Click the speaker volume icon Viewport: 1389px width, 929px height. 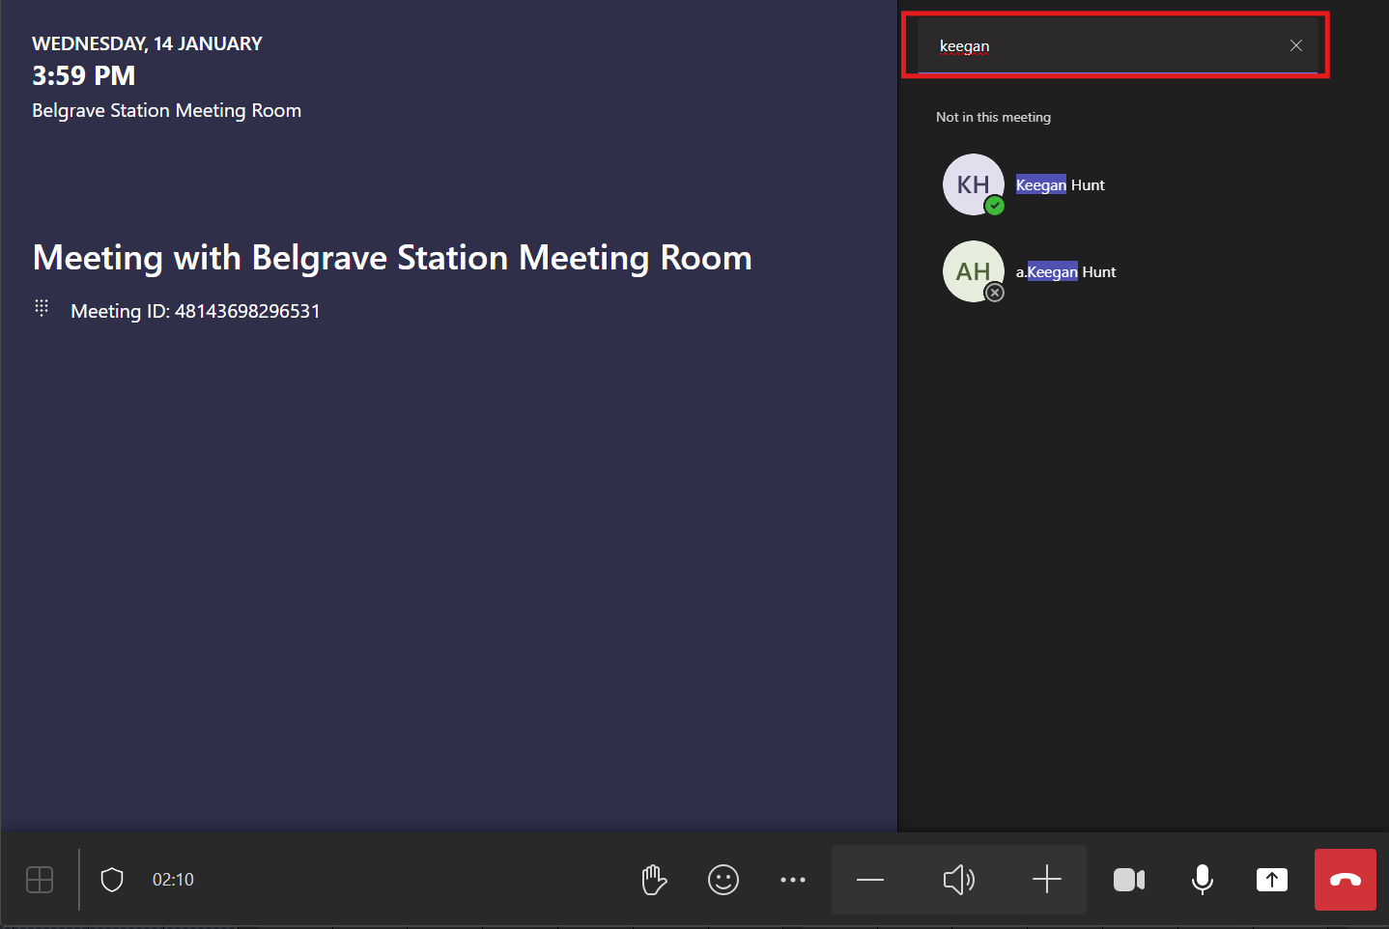click(958, 880)
